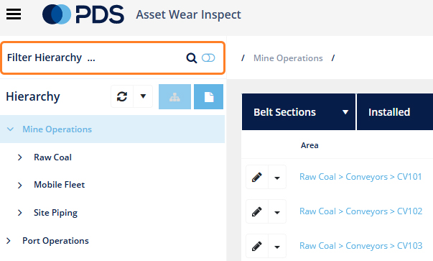
Task: Click the search magnifier icon in Filter Hierarchy
Action: tap(192, 58)
